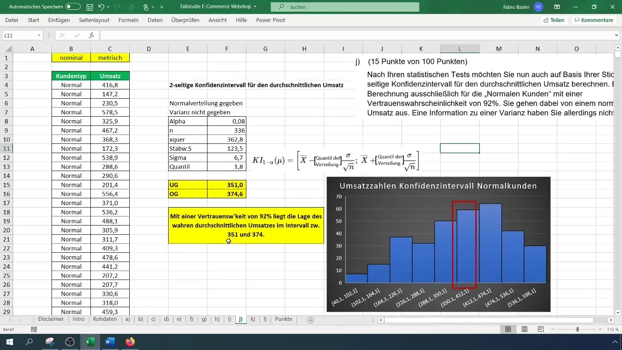Open the ribbon display options icon

(x=557, y=7)
